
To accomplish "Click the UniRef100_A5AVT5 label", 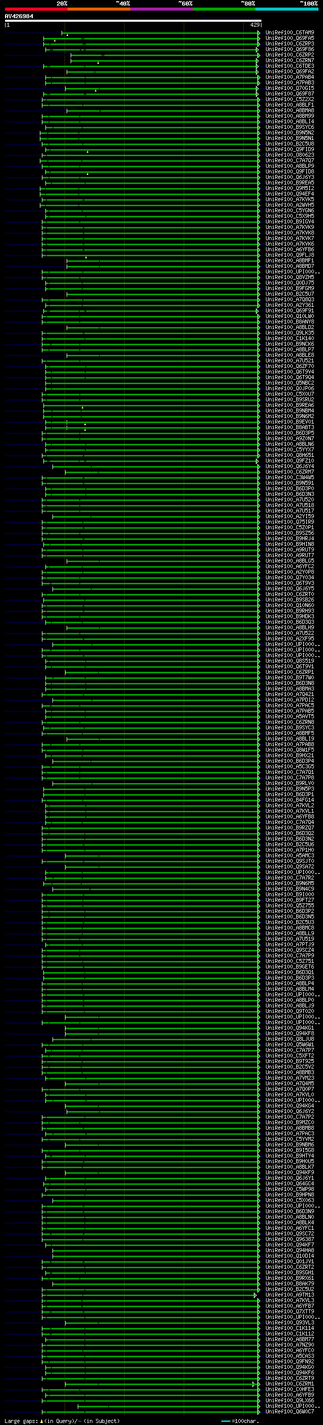I will [x=289, y=716].
